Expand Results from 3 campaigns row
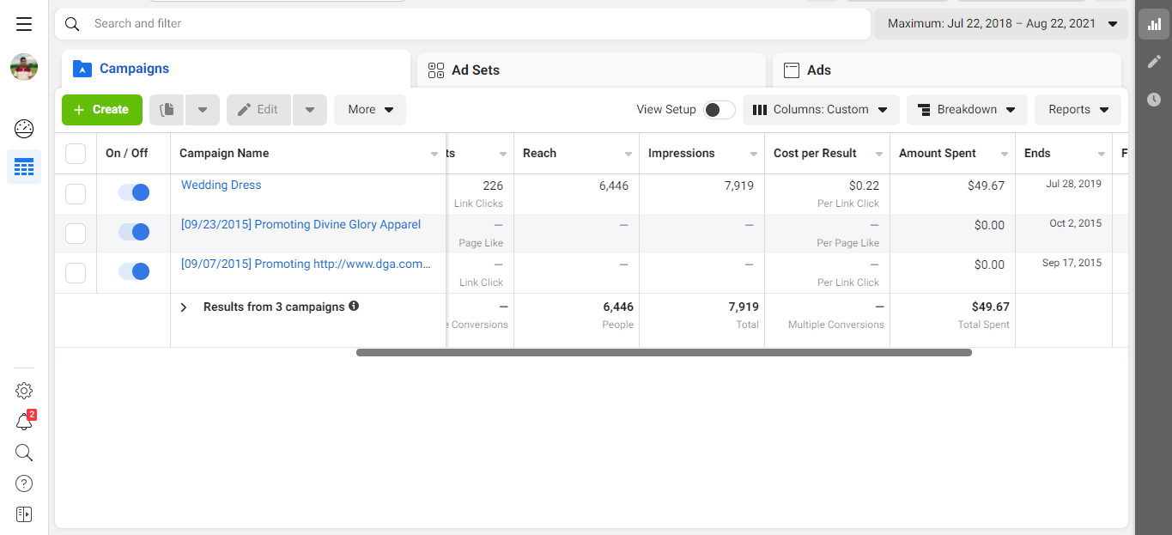The height and width of the screenshot is (535, 1172). pos(183,307)
